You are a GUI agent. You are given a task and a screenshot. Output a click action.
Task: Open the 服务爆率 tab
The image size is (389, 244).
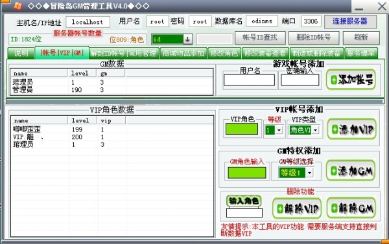361,53
